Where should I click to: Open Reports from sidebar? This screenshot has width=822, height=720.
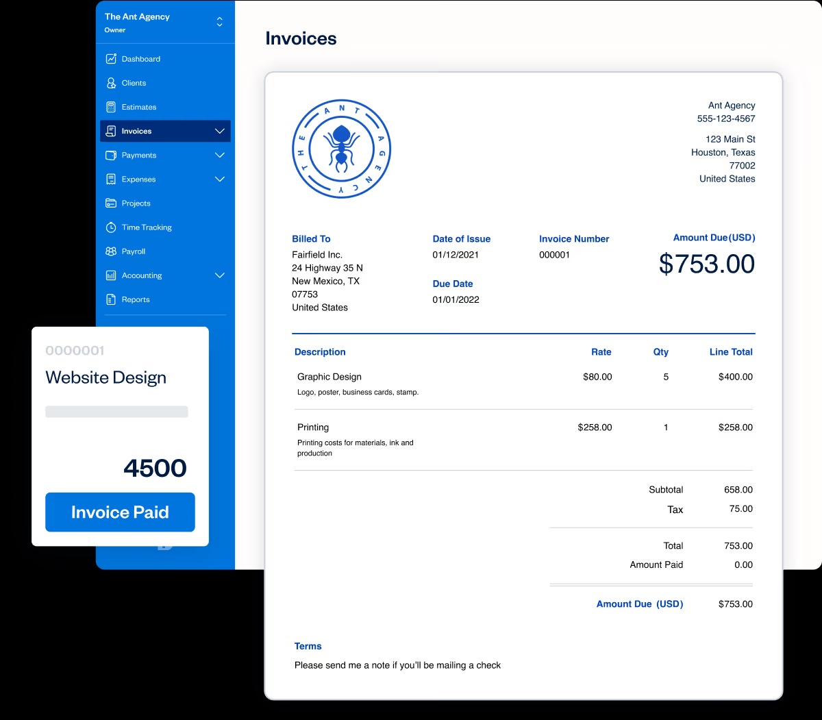point(136,299)
